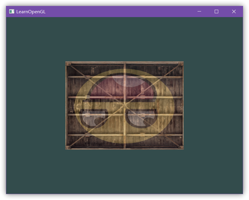Viewport: 249px width, 200px height.
Task: Click the crate's bottom-right corner bracket
Action: [181, 147]
